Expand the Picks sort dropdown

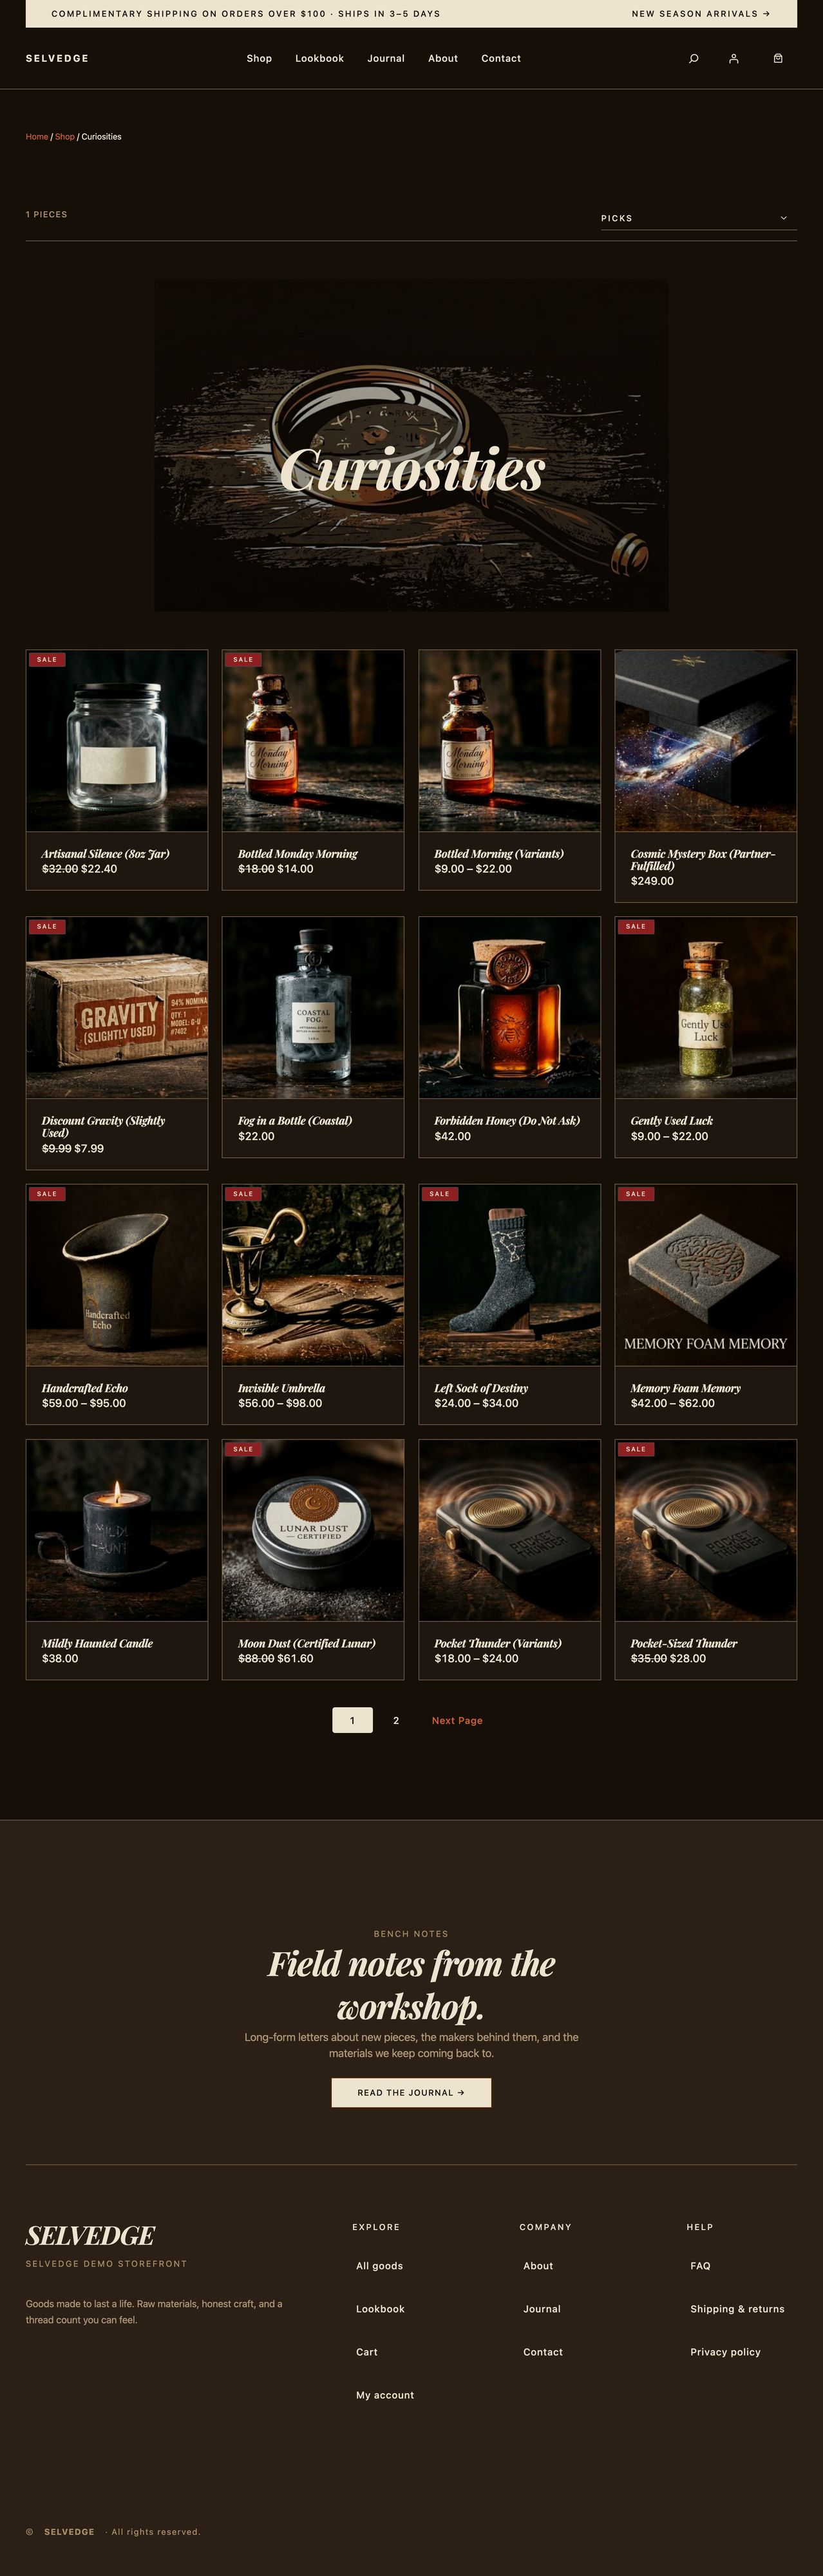coord(698,218)
